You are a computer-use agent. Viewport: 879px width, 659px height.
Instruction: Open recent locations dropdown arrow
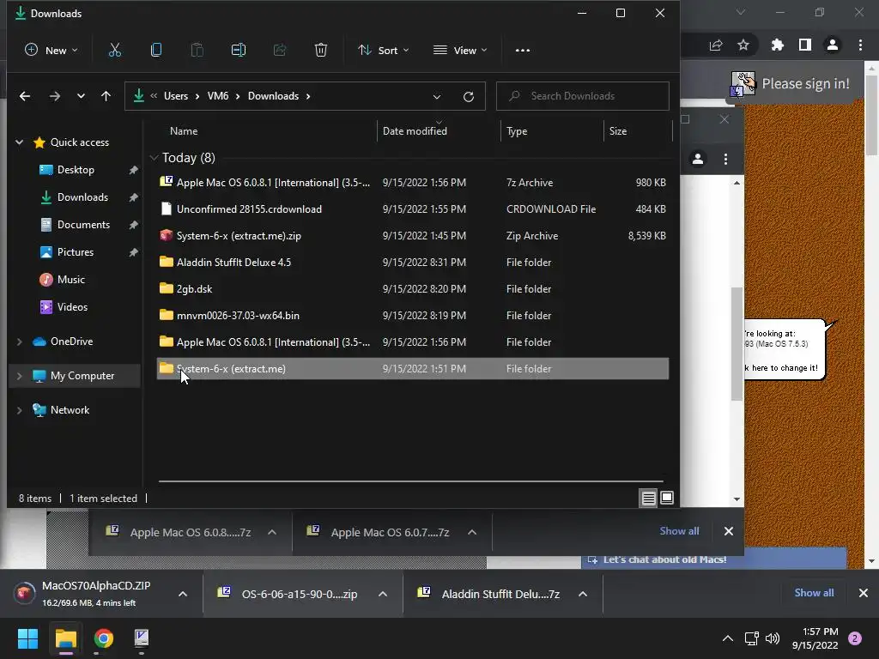(x=81, y=96)
